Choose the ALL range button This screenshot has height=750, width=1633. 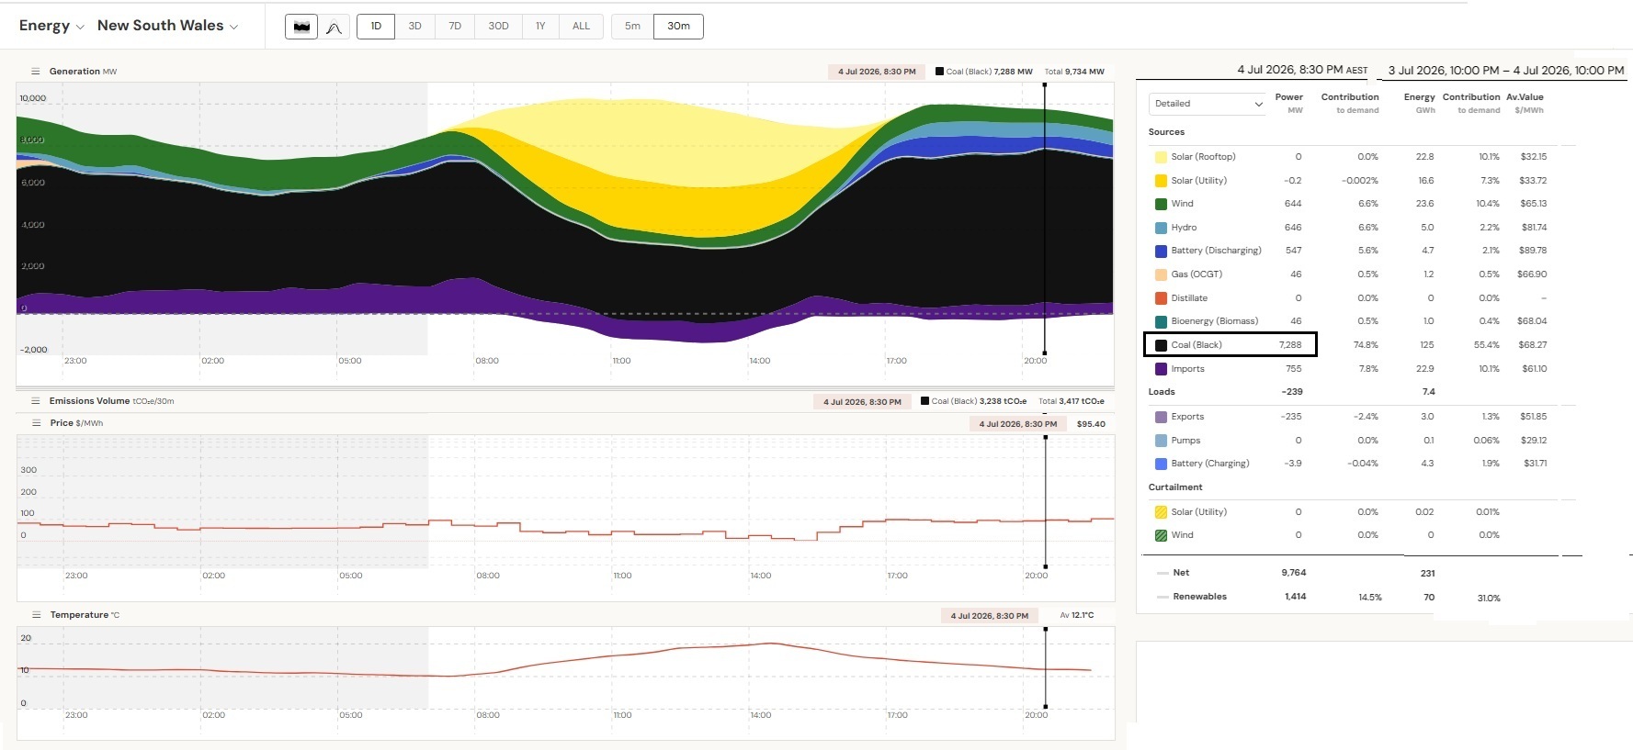pos(581,27)
